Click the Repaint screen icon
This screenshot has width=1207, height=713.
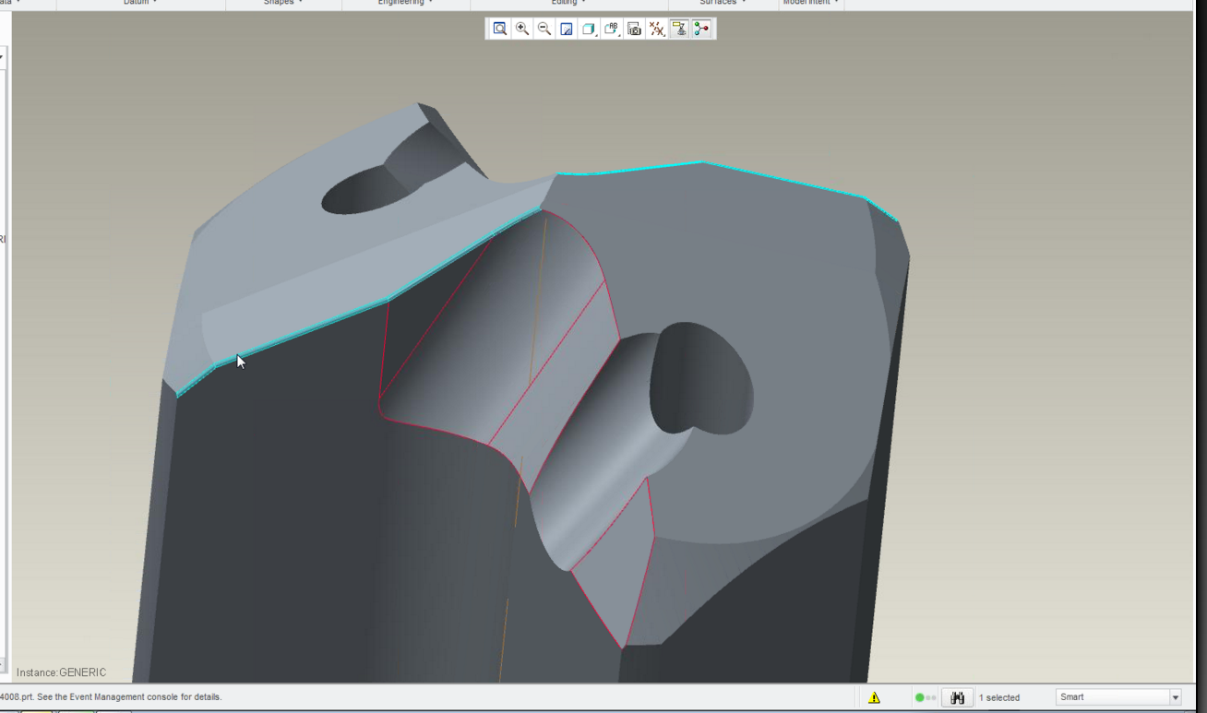pos(567,29)
